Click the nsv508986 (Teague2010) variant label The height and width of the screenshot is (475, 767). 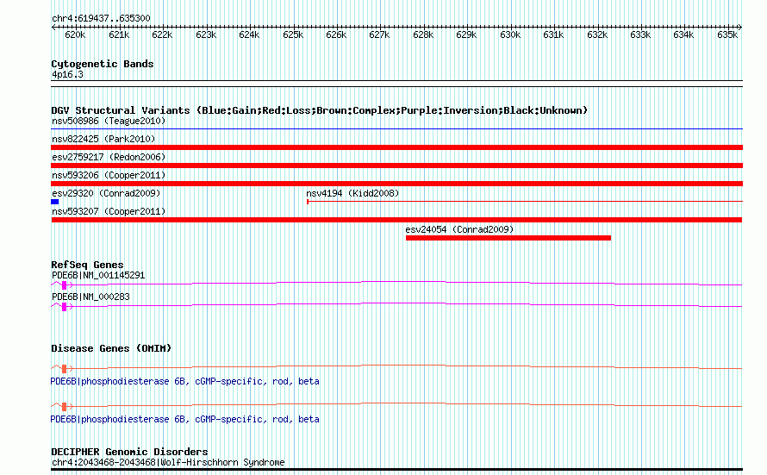point(109,121)
